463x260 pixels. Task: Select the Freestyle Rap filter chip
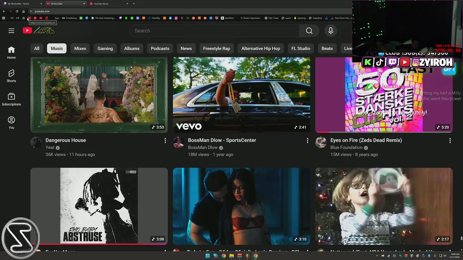217,48
